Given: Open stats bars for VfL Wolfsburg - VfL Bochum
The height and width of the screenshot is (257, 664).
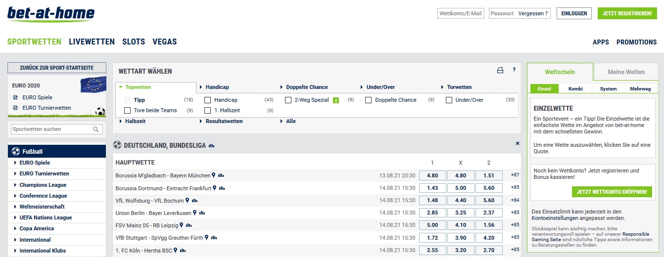Looking at the screenshot, I should pyautogui.click(x=195, y=201).
